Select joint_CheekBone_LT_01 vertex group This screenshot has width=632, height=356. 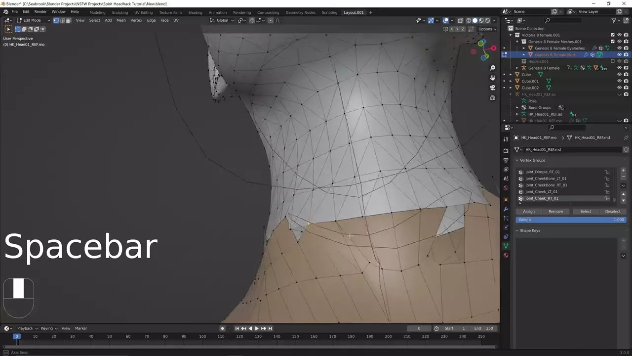(546, 178)
